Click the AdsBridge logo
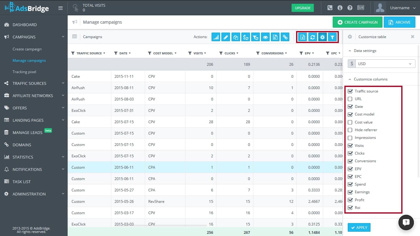Screen dimensions: 420x236 click(27, 7)
